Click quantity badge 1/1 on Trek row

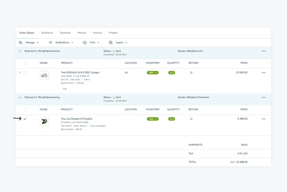point(171,73)
